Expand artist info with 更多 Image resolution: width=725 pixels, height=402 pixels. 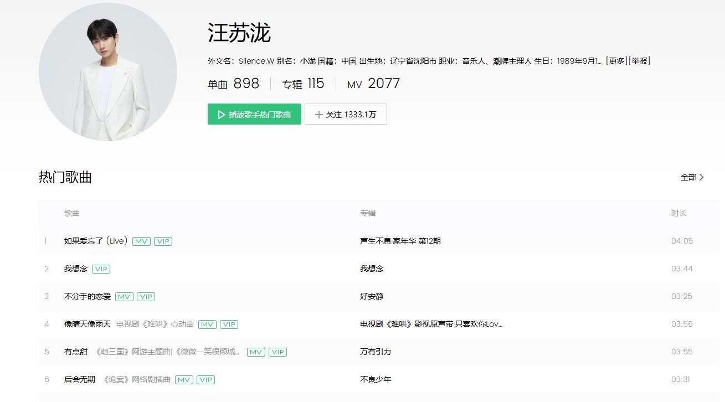coord(616,61)
